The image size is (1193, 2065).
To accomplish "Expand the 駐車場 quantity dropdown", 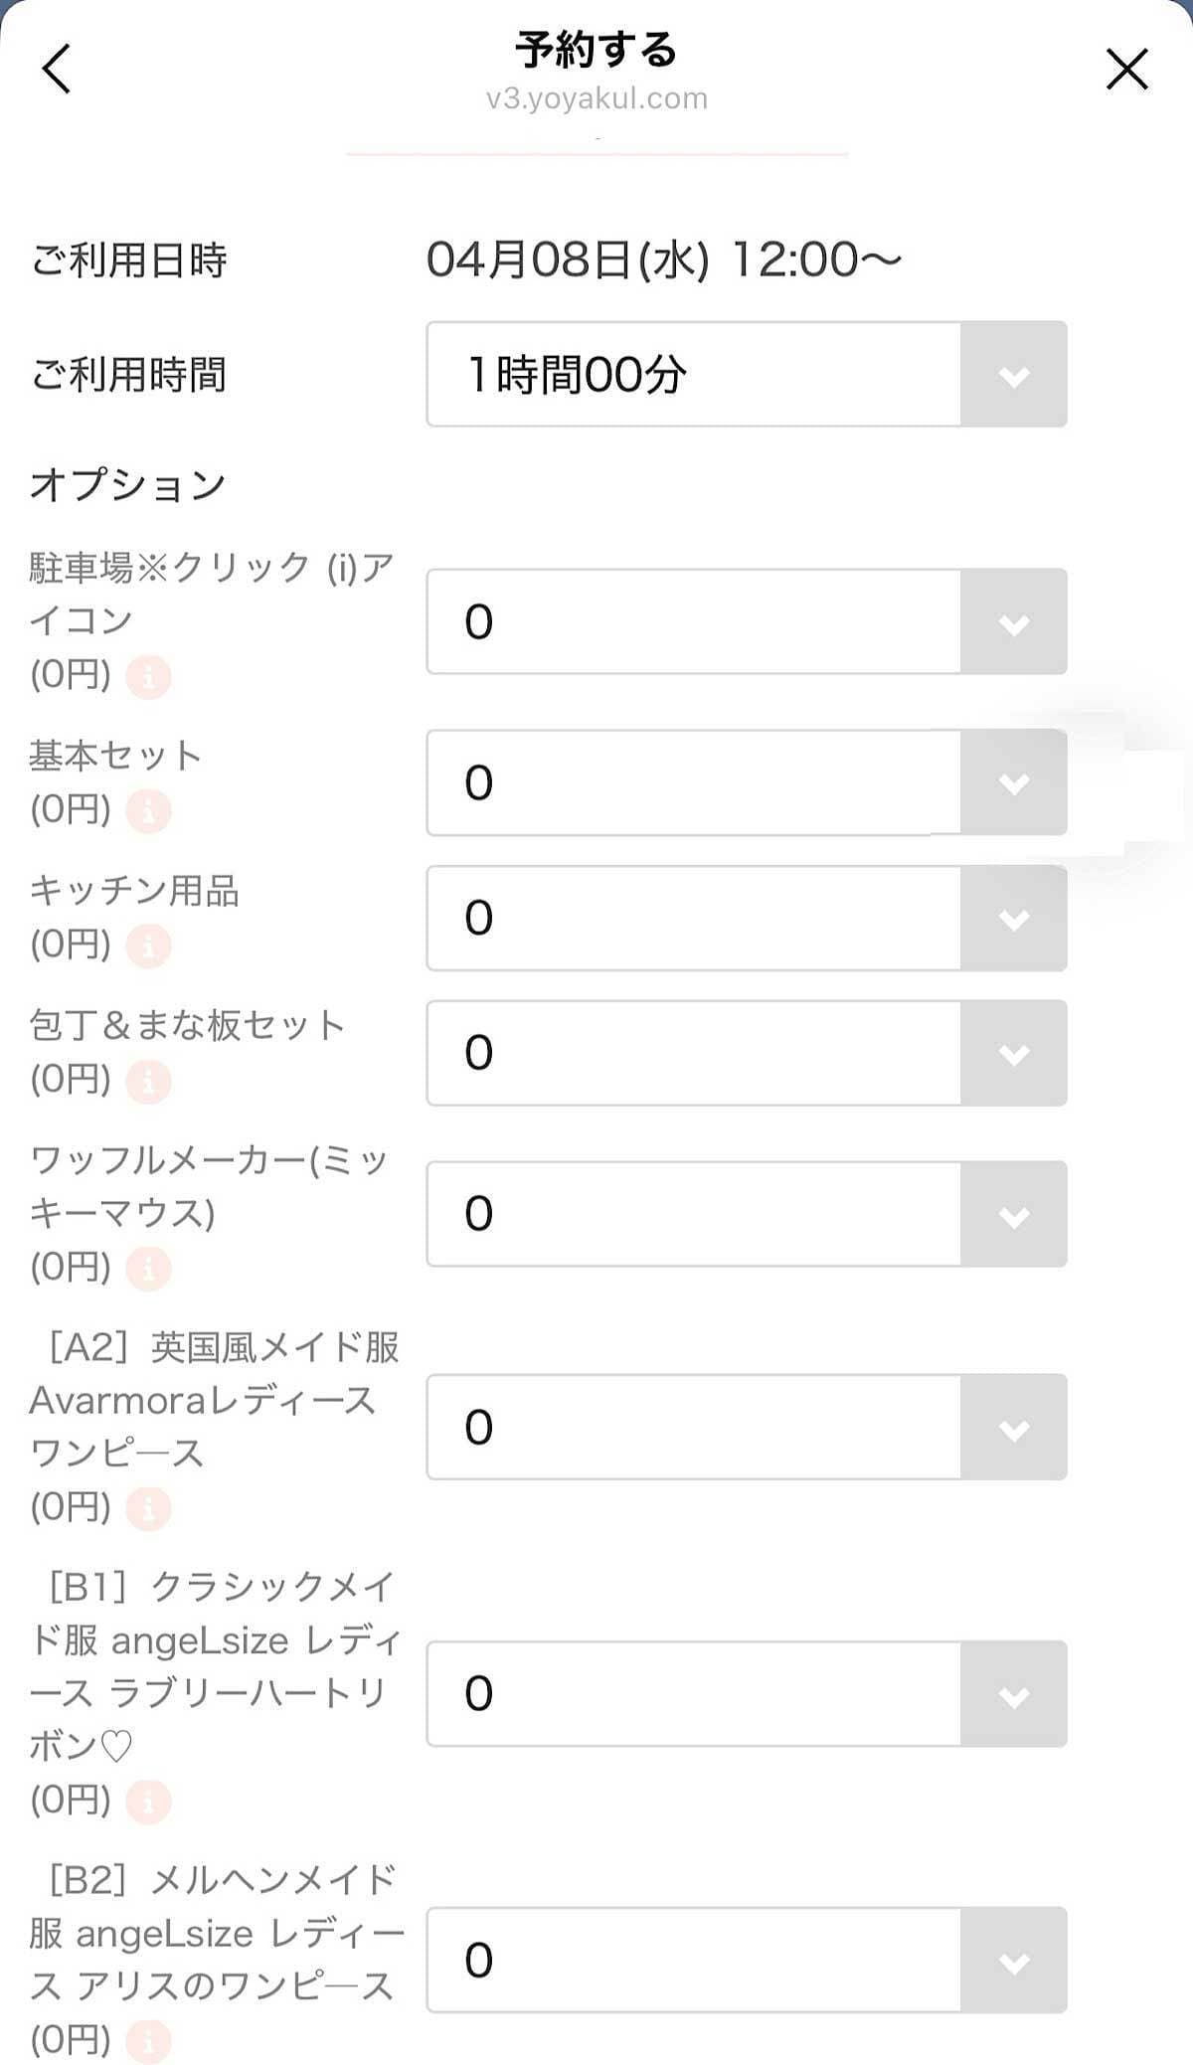I will point(746,621).
